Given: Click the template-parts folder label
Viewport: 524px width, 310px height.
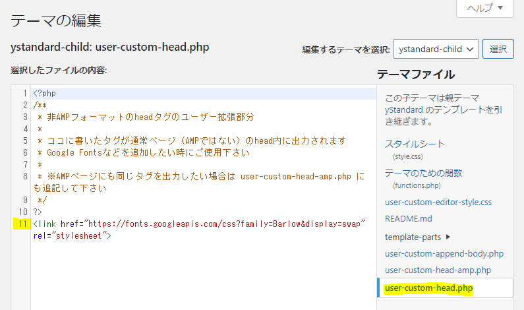Looking at the screenshot, I should coord(413,237).
